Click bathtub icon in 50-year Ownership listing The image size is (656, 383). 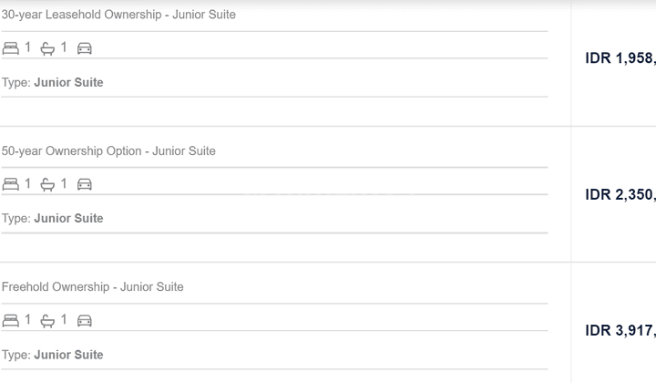(x=47, y=185)
